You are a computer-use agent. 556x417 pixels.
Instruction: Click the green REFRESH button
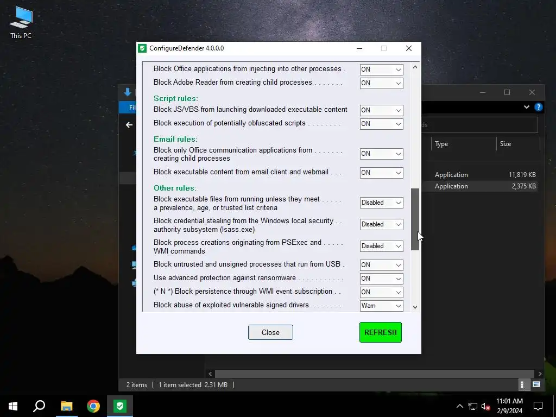coord(381,332)
